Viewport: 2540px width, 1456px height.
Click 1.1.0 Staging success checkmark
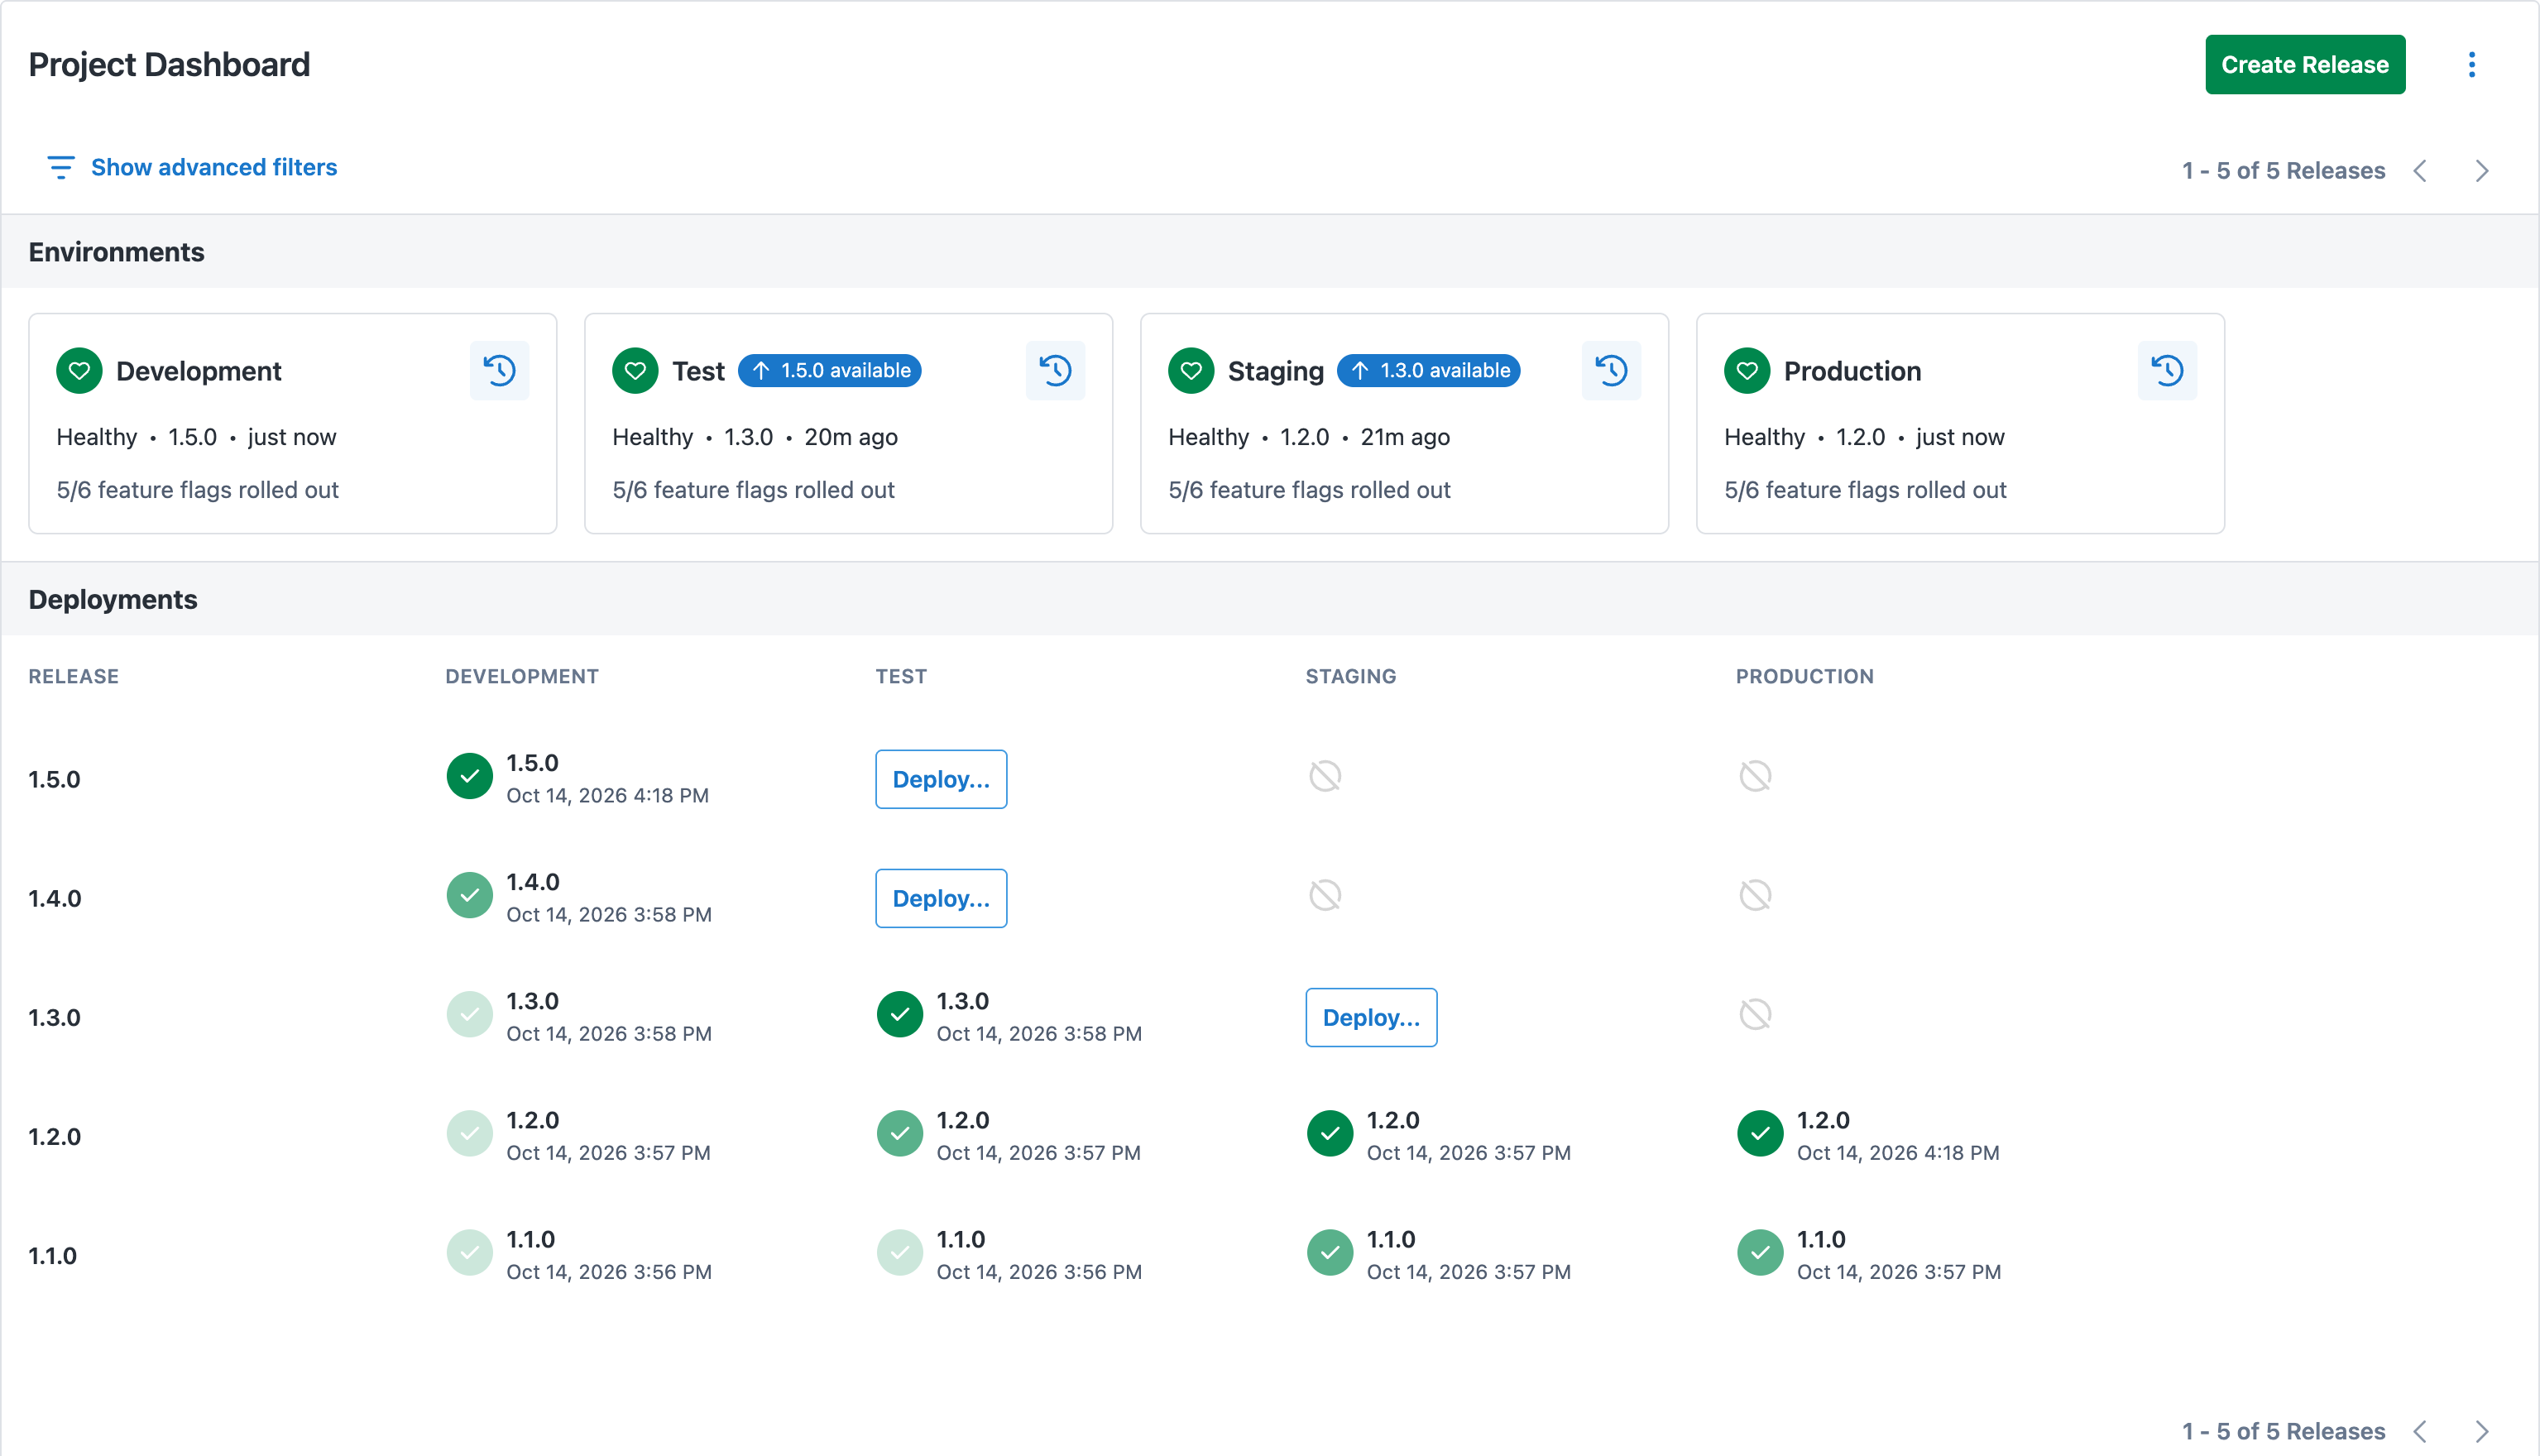(x=1329, y=1252)
